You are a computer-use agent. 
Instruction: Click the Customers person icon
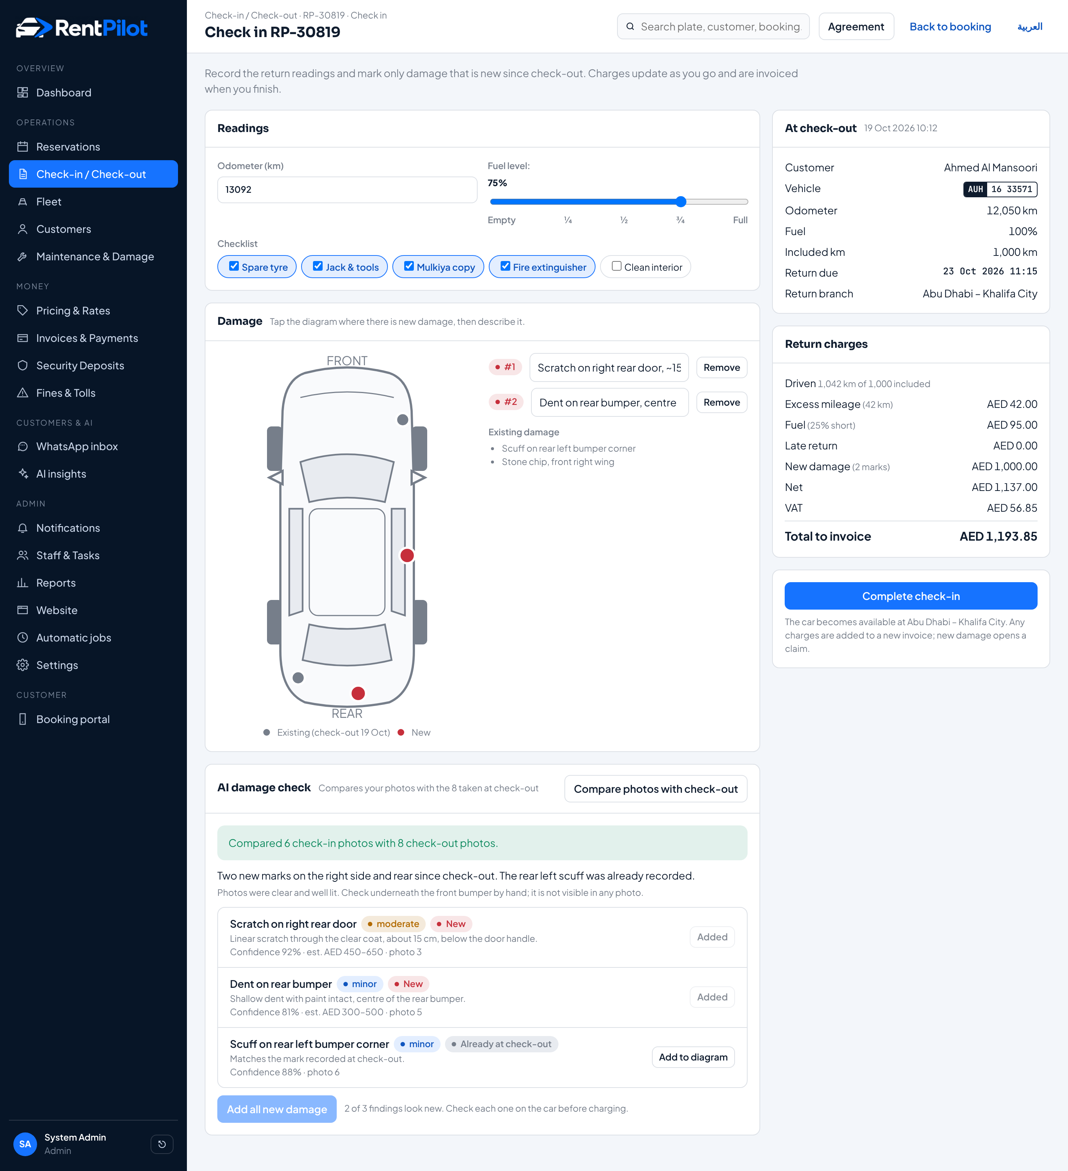tap(23, 229)
